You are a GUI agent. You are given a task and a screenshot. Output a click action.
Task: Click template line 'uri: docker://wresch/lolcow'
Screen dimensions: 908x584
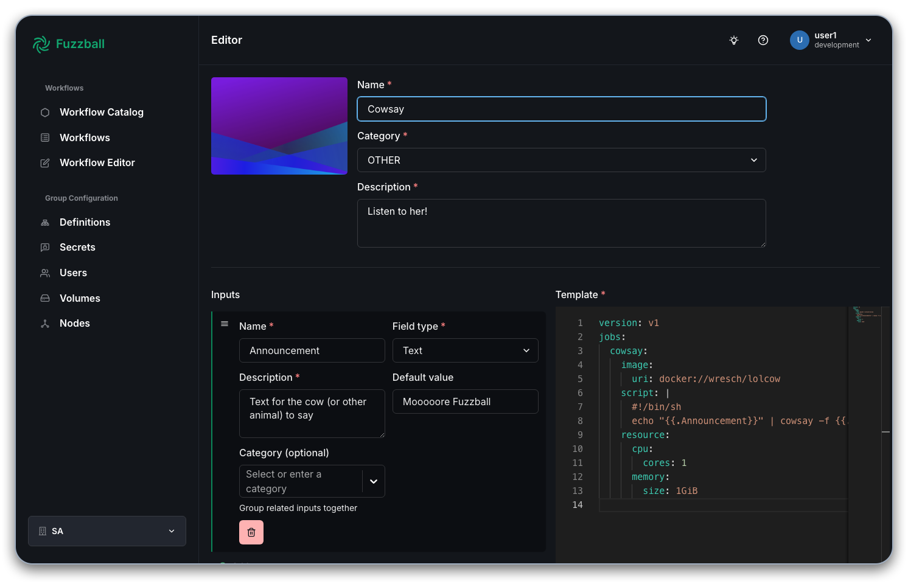[705, 379]
